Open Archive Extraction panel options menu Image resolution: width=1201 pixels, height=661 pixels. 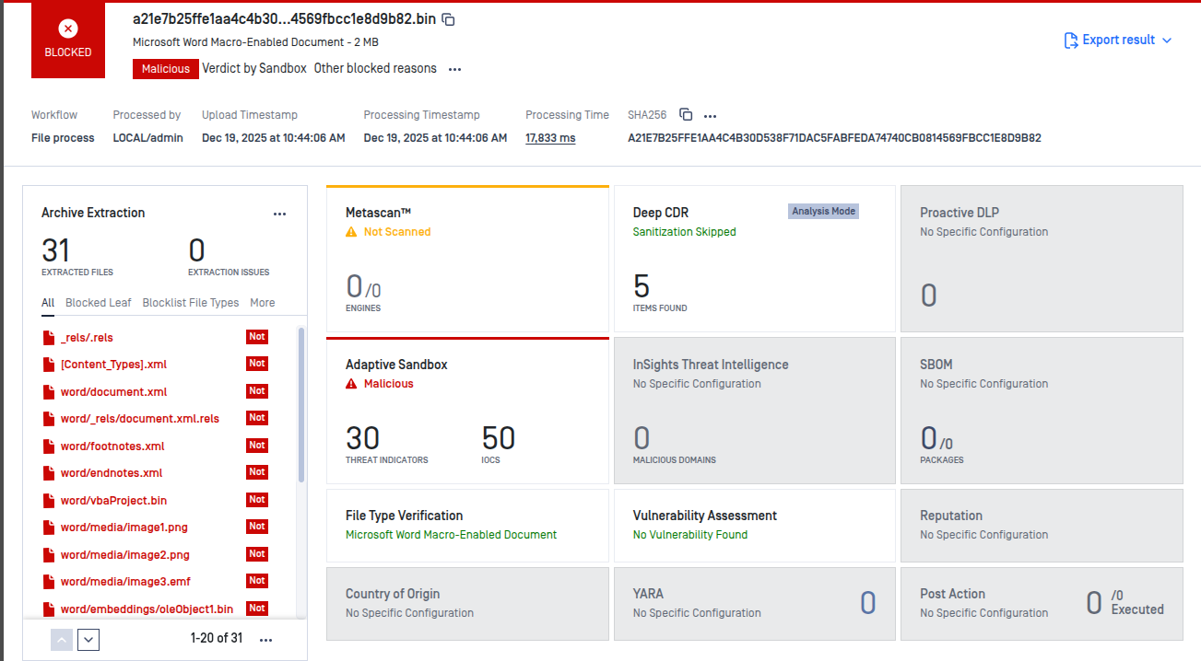[280, 214]
